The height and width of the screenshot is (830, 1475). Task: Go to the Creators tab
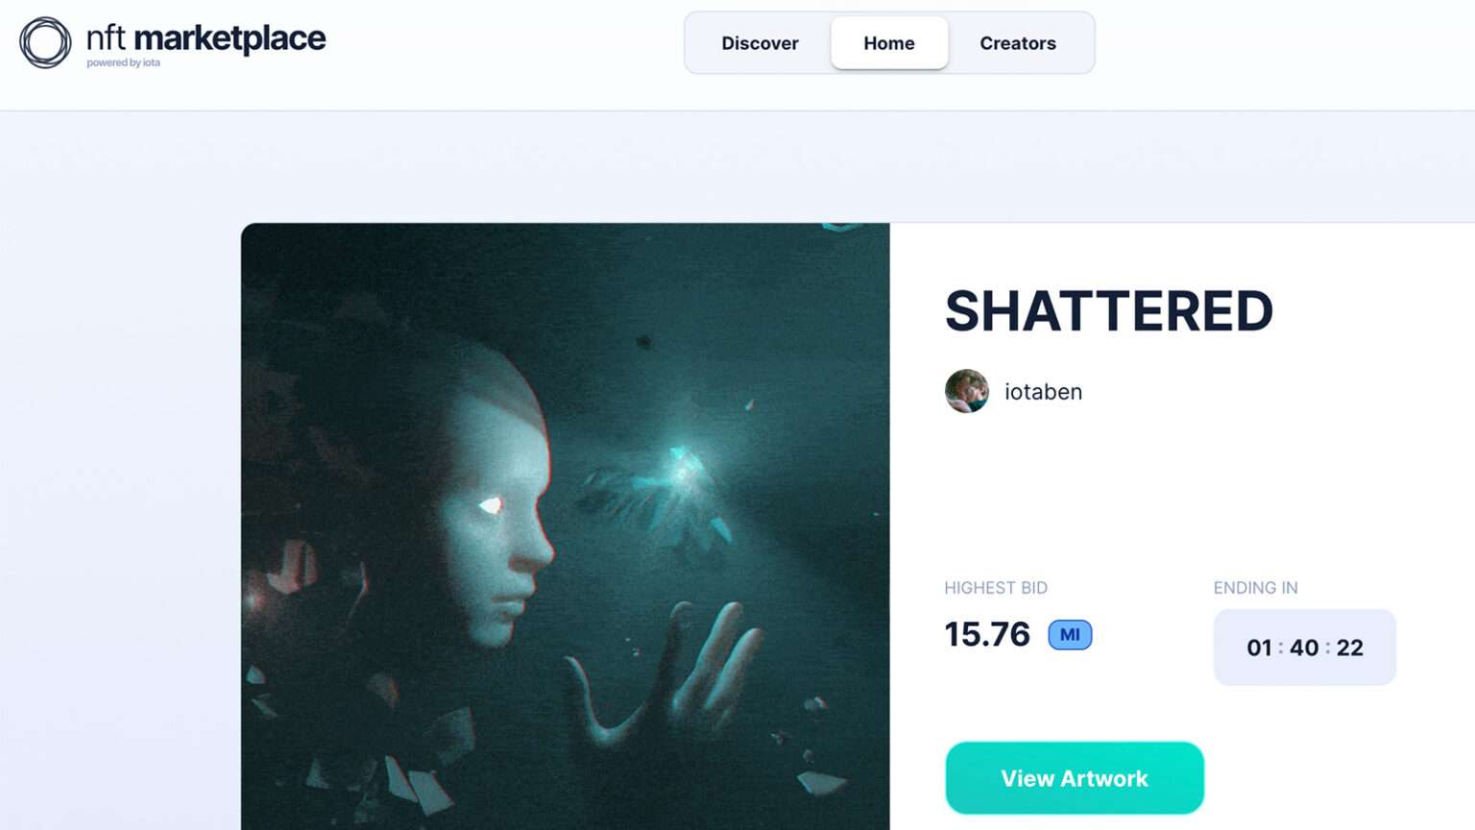pos(1018,43)
